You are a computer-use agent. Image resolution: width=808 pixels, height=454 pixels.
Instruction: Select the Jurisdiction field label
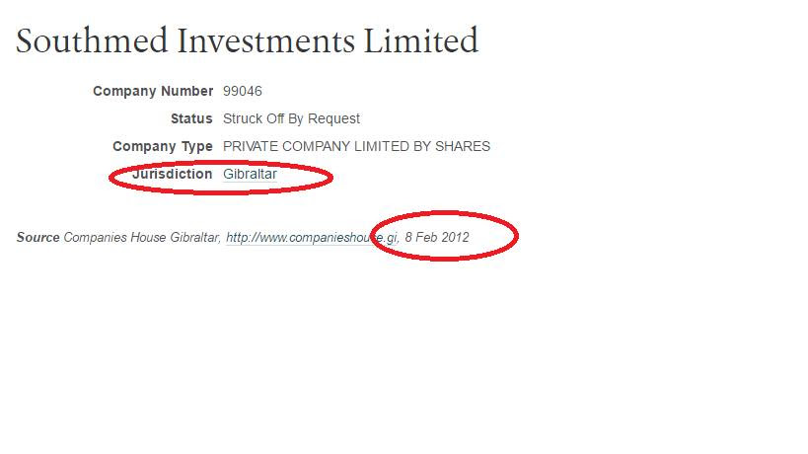tap(172, 174)
